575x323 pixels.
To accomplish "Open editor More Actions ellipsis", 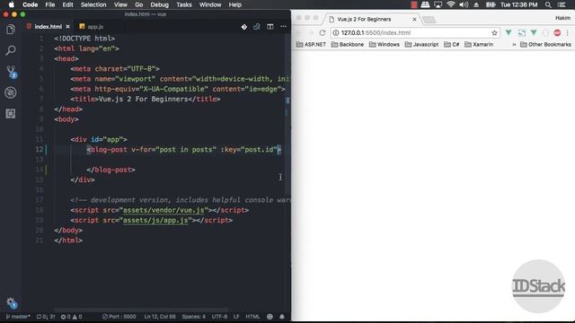I will (284, 27).
